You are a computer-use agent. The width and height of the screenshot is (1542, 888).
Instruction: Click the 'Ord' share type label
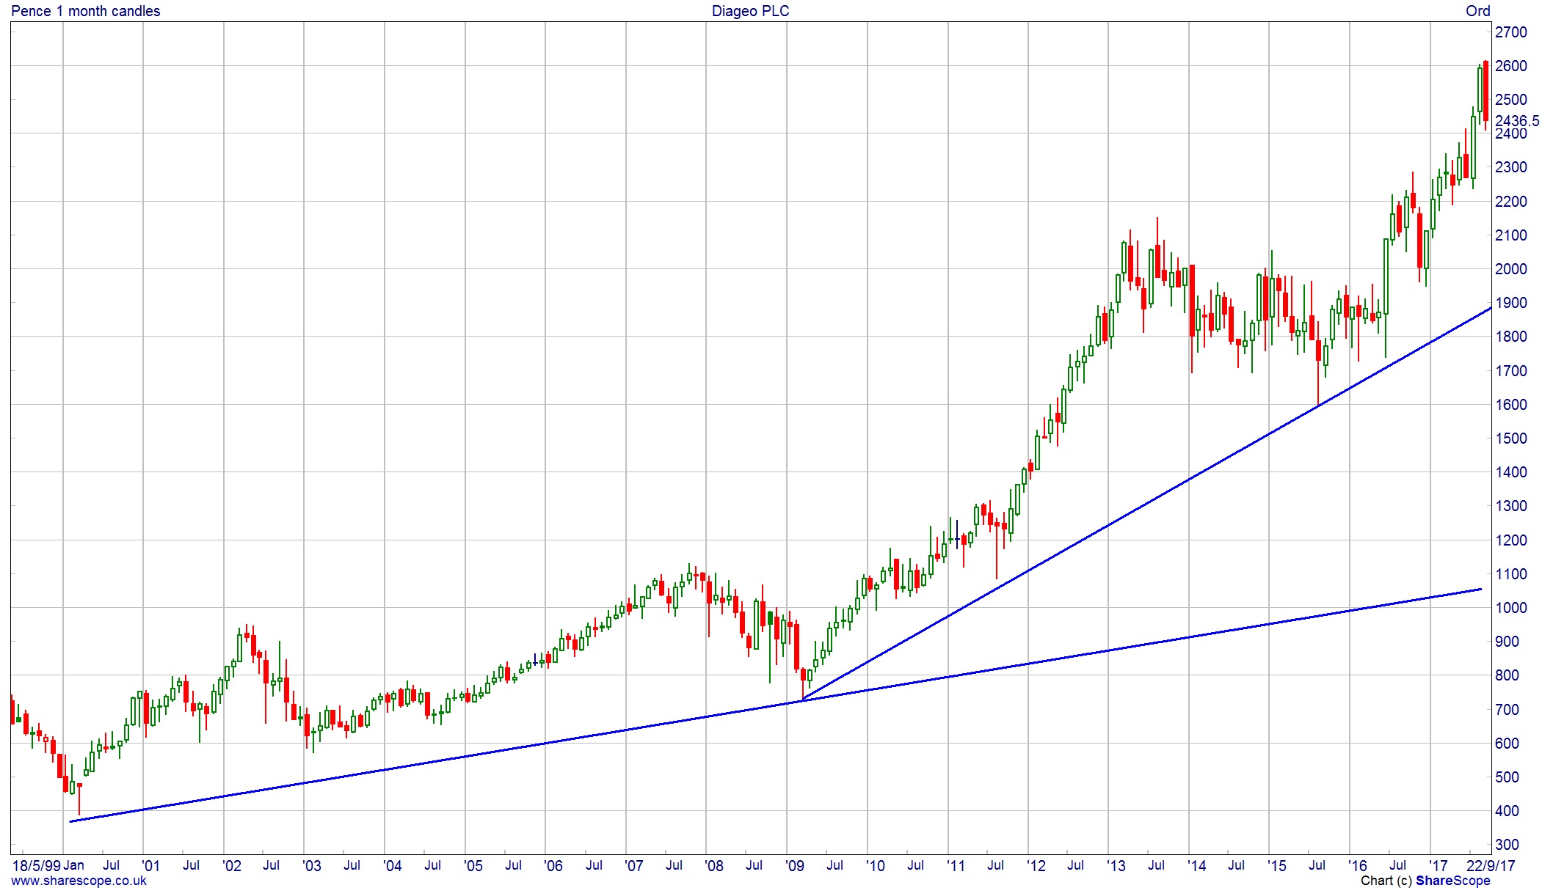click(1477, 11)
